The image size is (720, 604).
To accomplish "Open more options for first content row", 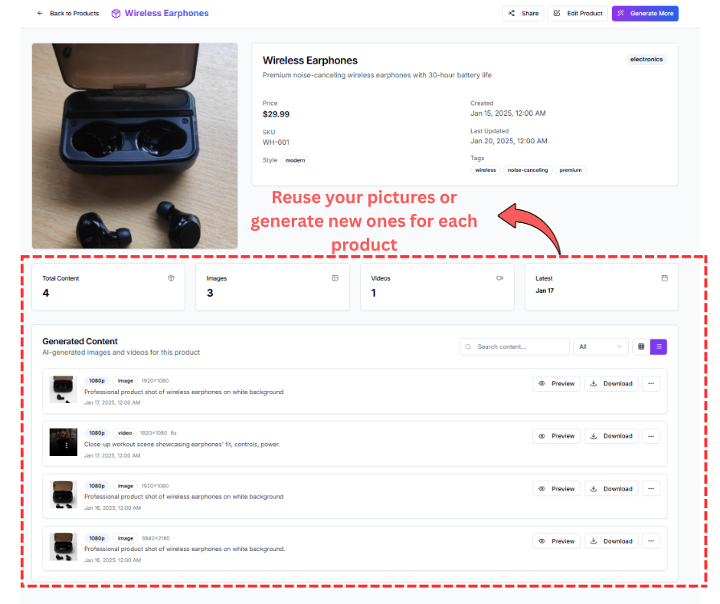I will [651, 383].
